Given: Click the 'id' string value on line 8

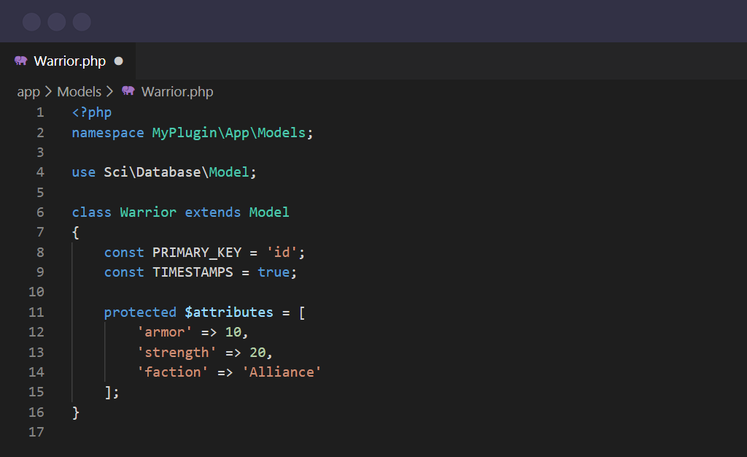Looking at the screenshot, I should pyautogui.click(x=282, y=252).
